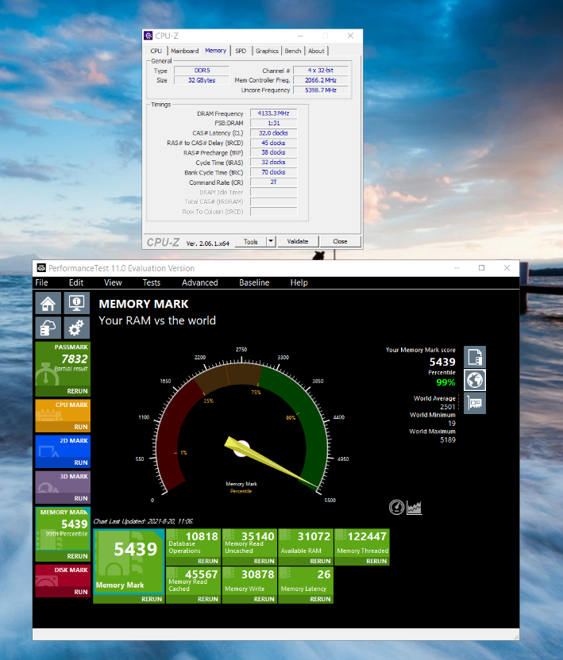
Task: Switch to the Bench tab in CPU-Z
Action: point(293,51)
